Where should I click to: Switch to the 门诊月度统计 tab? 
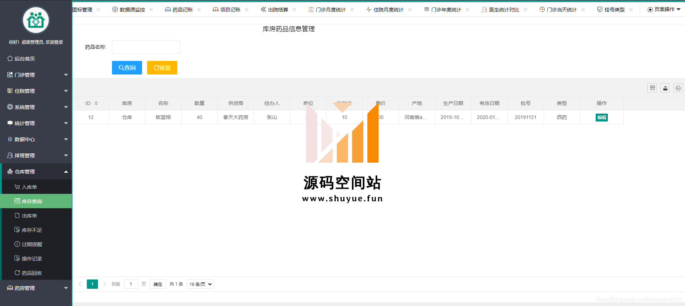327,10
